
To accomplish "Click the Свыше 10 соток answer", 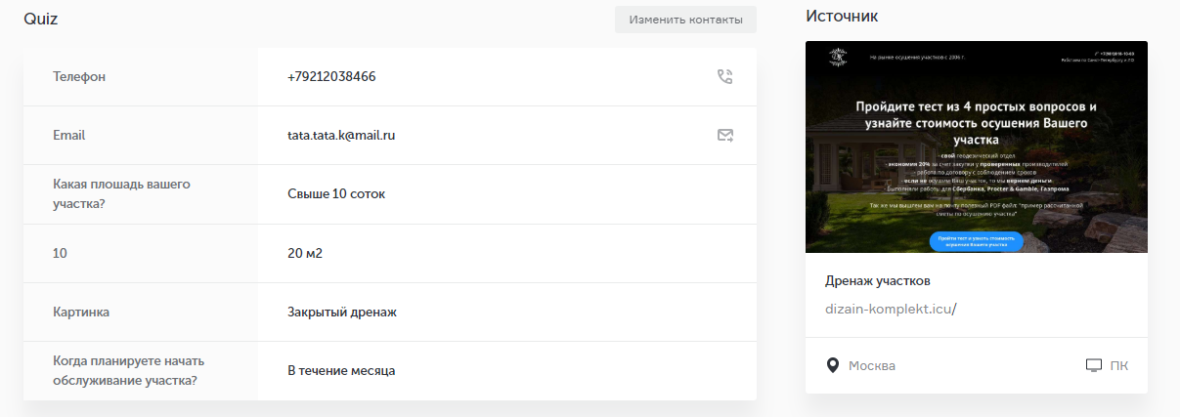I will click(x=336, y=194).
